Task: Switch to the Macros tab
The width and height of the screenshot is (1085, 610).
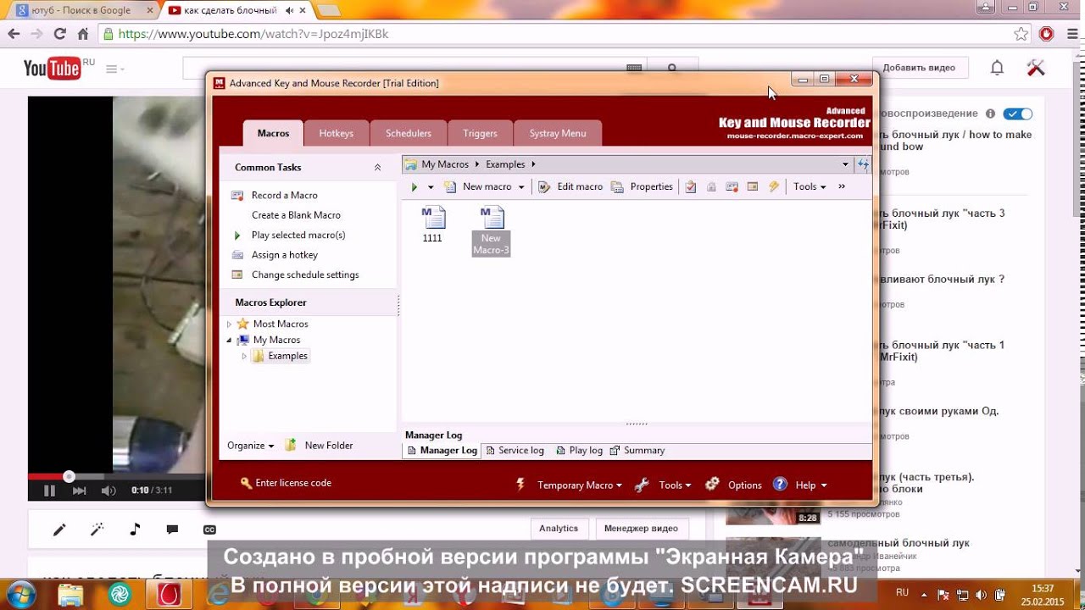Action: pos(273,134)
